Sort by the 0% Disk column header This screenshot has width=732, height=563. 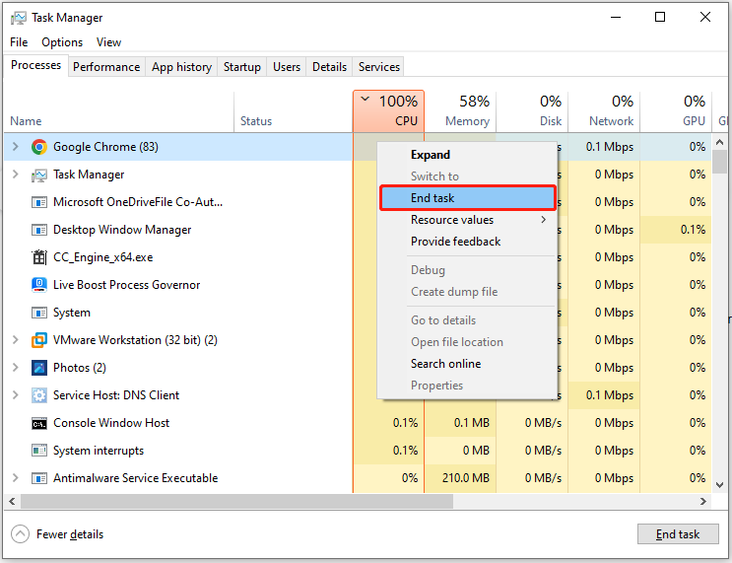(x=532, y=112)
